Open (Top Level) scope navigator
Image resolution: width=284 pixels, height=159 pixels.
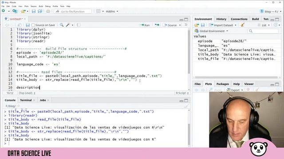point(27,93)
